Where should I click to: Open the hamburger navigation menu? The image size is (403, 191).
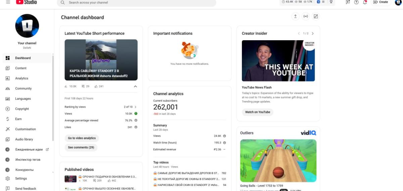[8, 2]
